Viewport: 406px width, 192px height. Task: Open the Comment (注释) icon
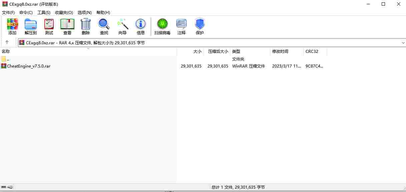click(x=181, y=26)
